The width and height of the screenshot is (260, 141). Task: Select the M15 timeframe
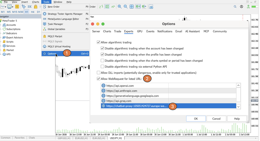tap(15, 12)
